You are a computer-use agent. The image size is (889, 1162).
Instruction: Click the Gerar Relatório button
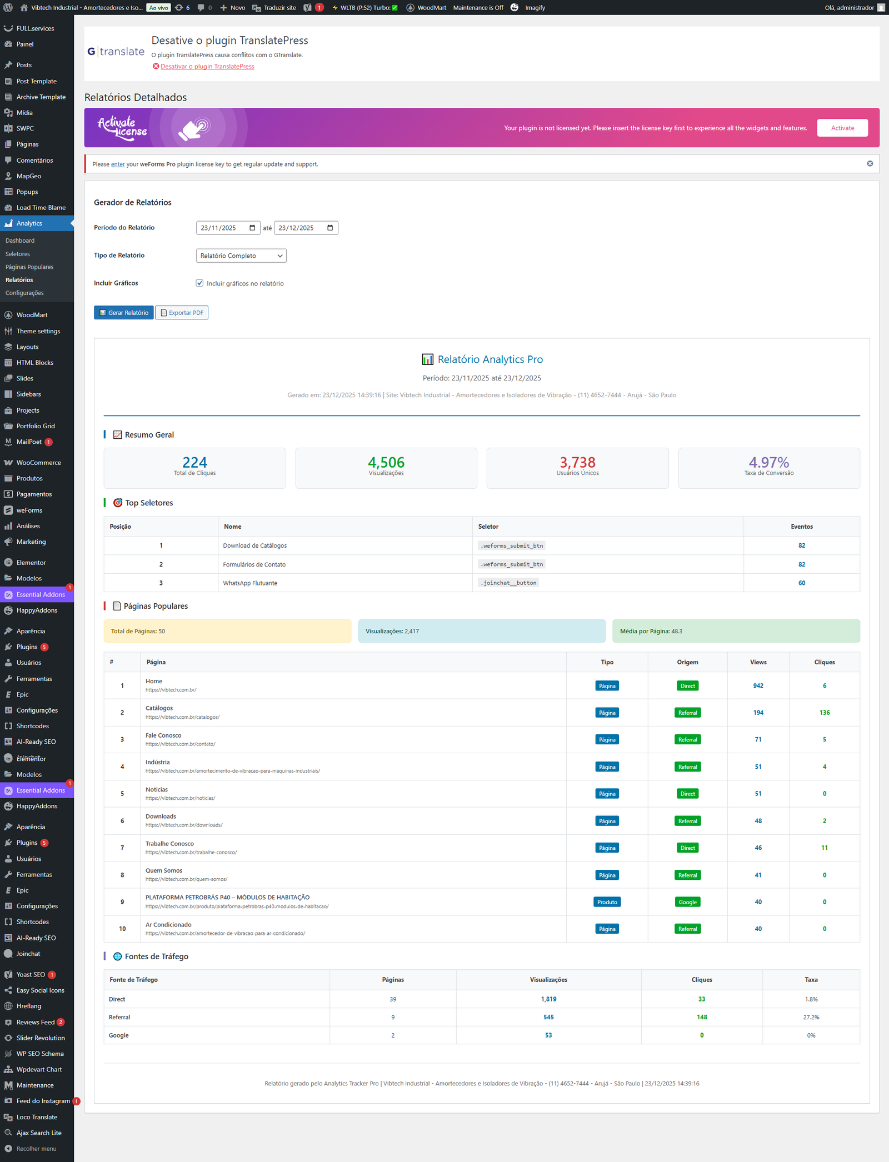tap(123, 313)
